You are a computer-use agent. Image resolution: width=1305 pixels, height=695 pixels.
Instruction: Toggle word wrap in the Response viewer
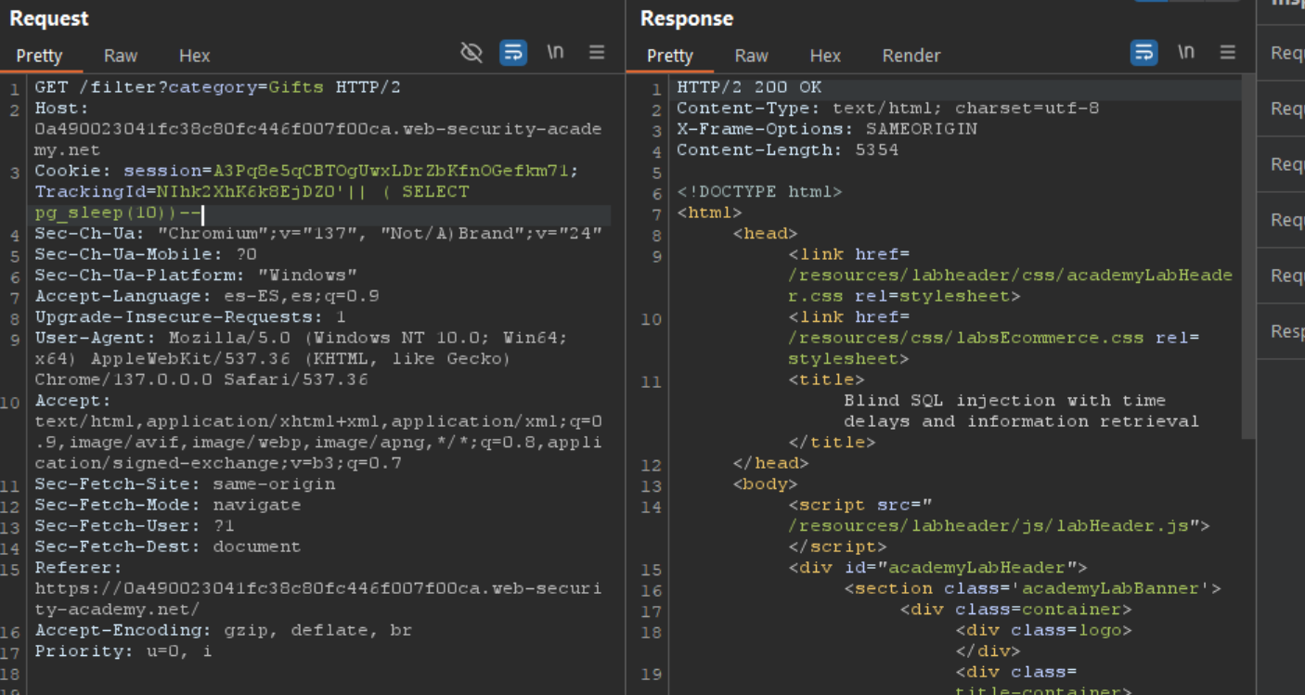pyautogui.click(x=1144, y=53)
